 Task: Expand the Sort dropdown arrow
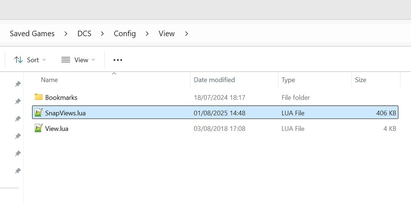tap(44, 60)
